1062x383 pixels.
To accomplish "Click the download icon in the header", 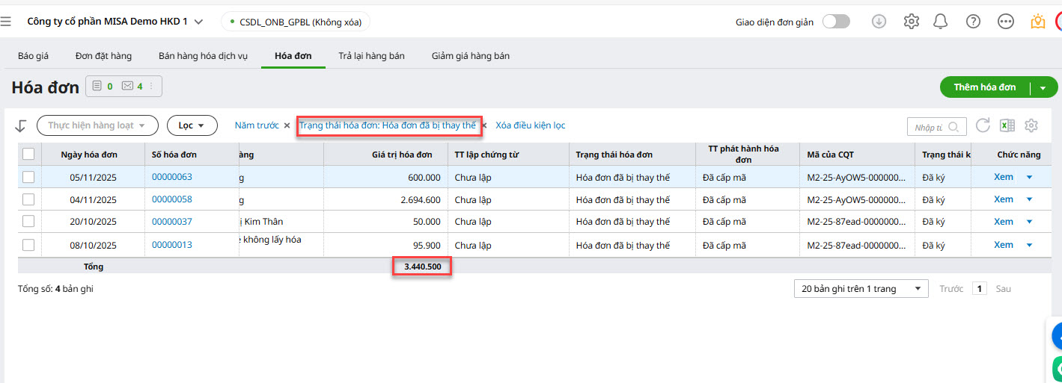I will 879,22.
